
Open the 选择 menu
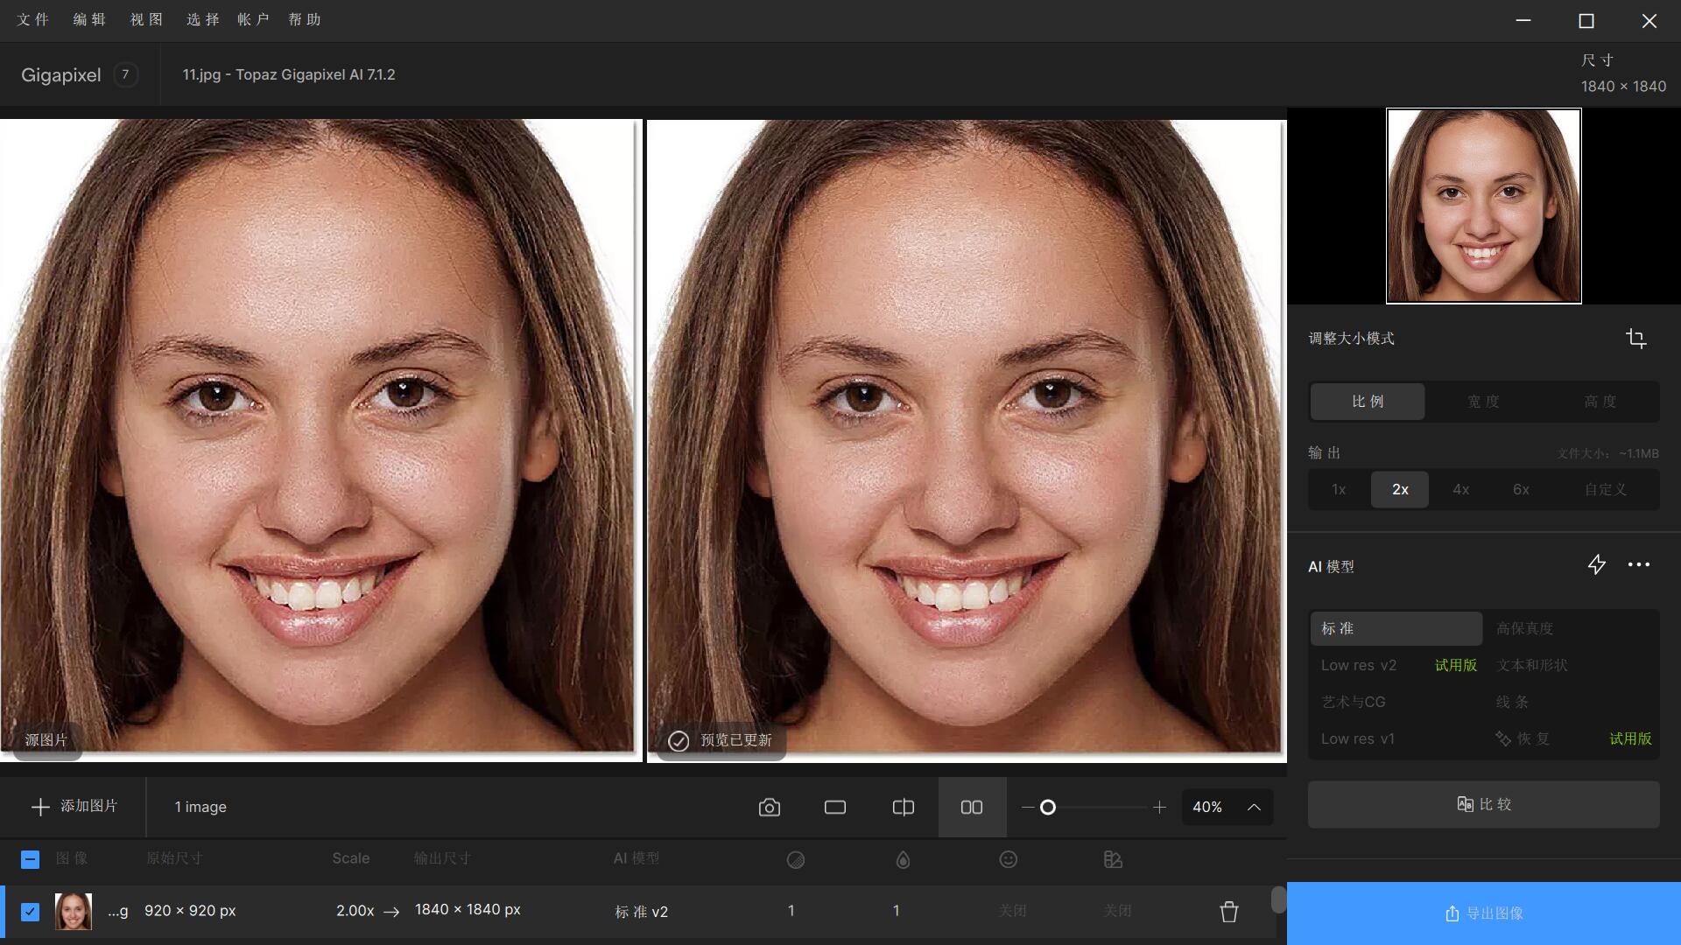tap(202, 19)
